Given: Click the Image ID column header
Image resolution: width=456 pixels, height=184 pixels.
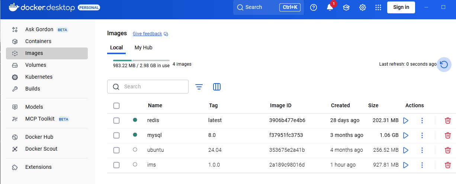Looking at the screenshot, I should tap(281, 105).
